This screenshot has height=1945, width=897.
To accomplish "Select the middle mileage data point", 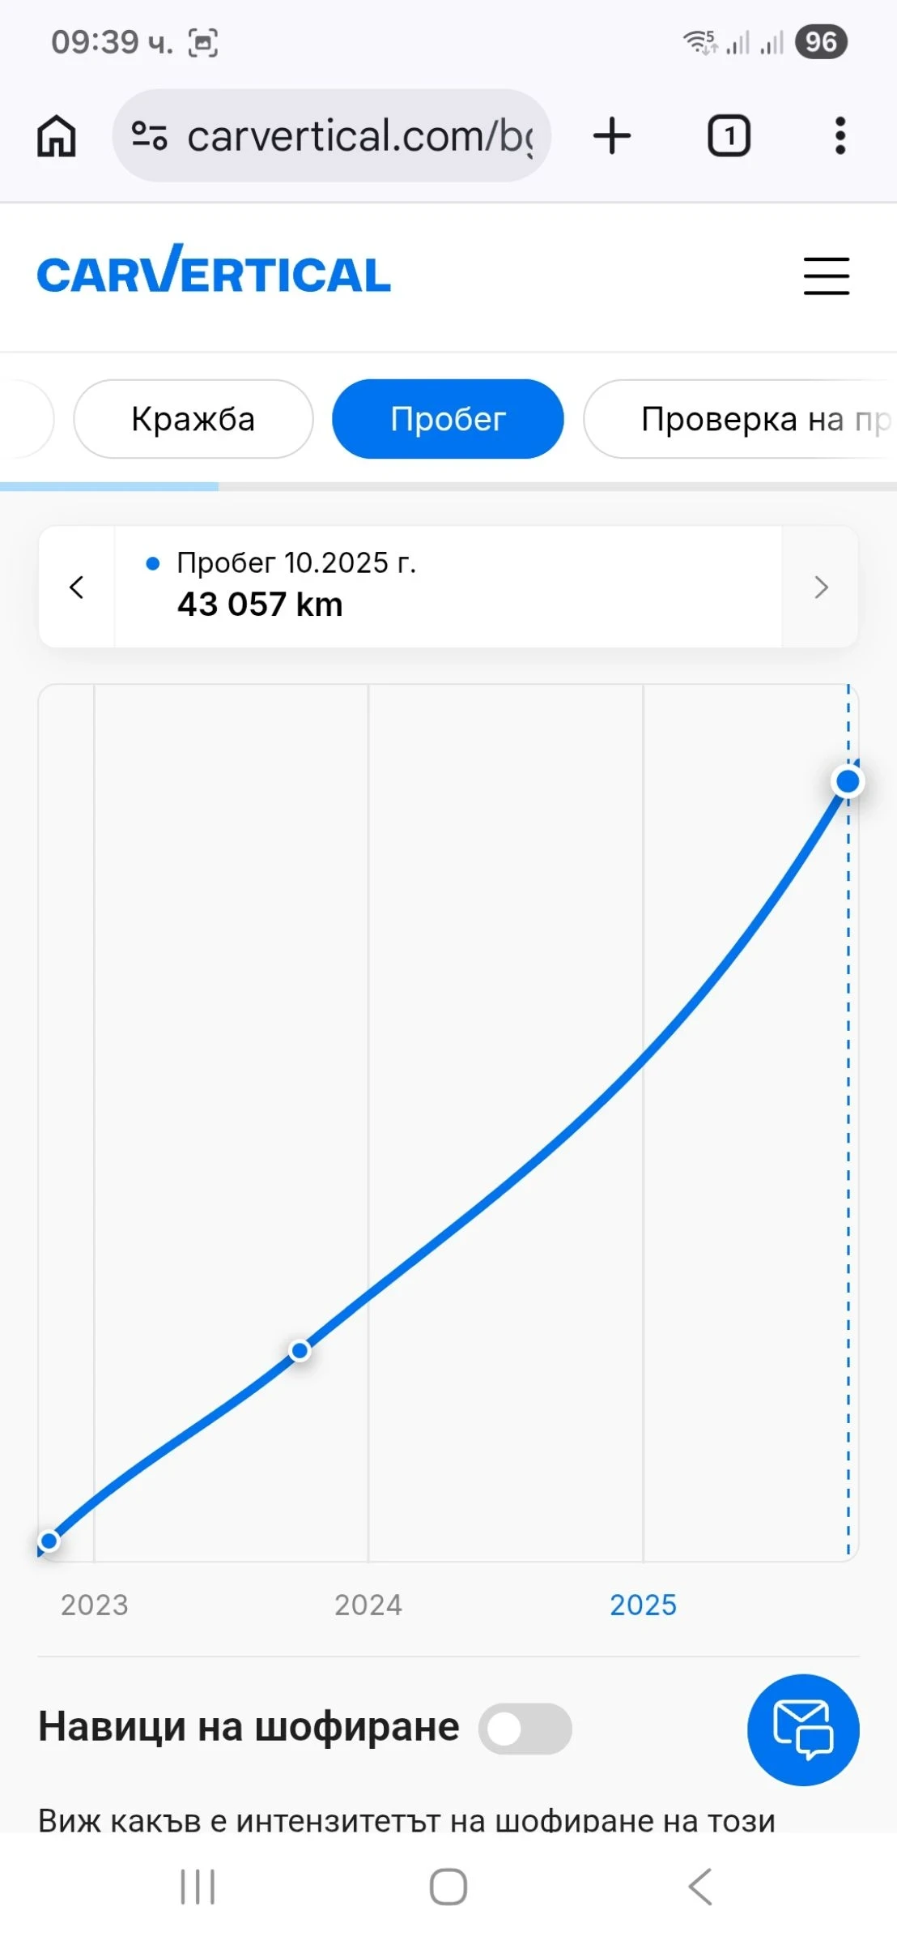I will pyautogui.click(x=300, y=1350).
